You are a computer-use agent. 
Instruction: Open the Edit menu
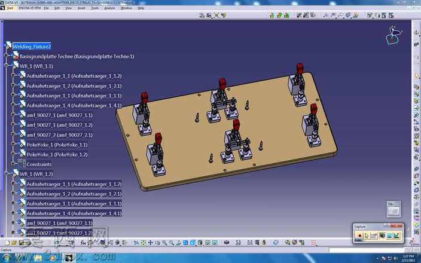[57, 8]
